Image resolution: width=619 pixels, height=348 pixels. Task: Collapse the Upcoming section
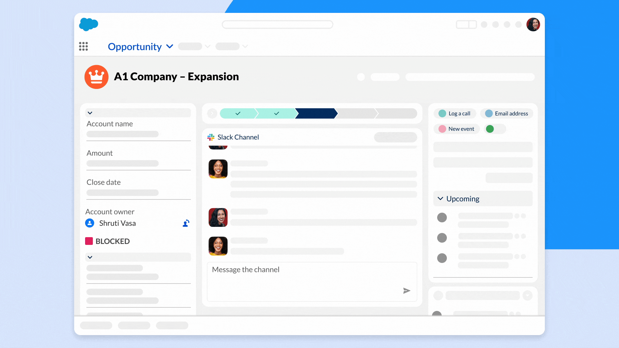point(440,198)
